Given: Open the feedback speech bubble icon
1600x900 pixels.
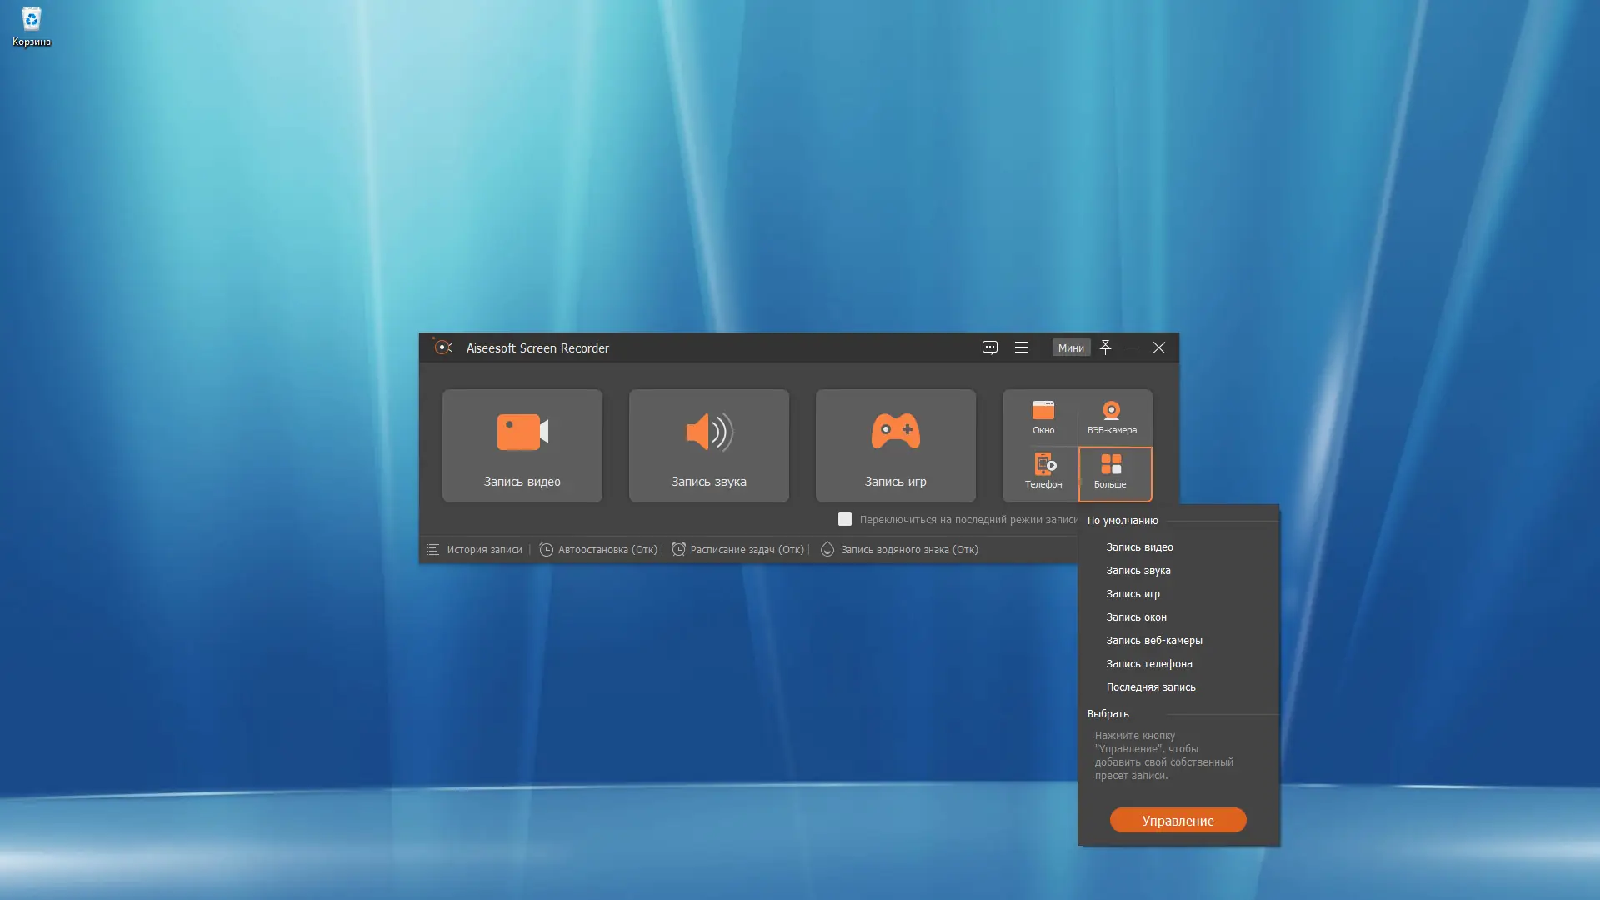Looking at the screenshot, I should coord(989,347).
